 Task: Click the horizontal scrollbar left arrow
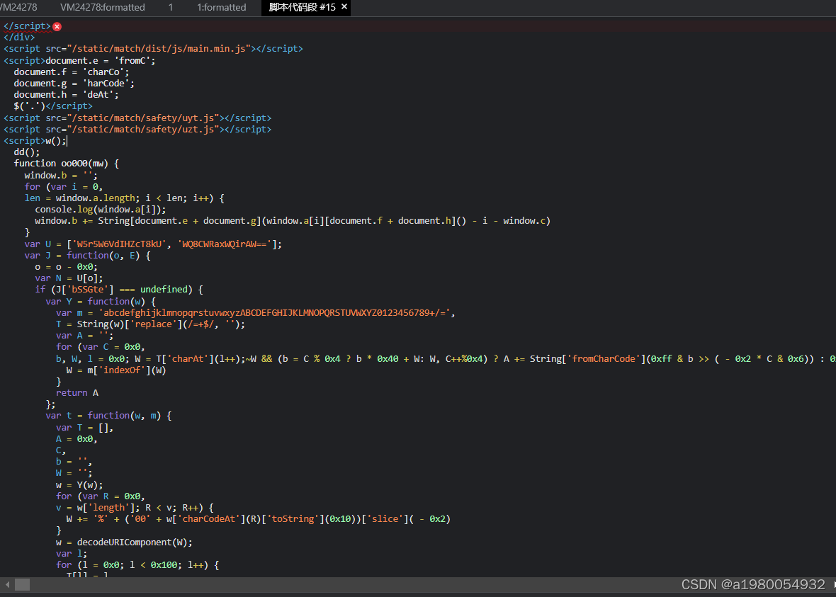tap(8, 585)
